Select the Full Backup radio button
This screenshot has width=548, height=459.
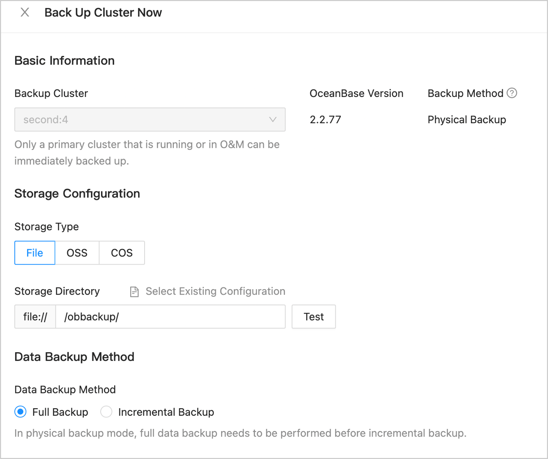click(x=20, y=412)
